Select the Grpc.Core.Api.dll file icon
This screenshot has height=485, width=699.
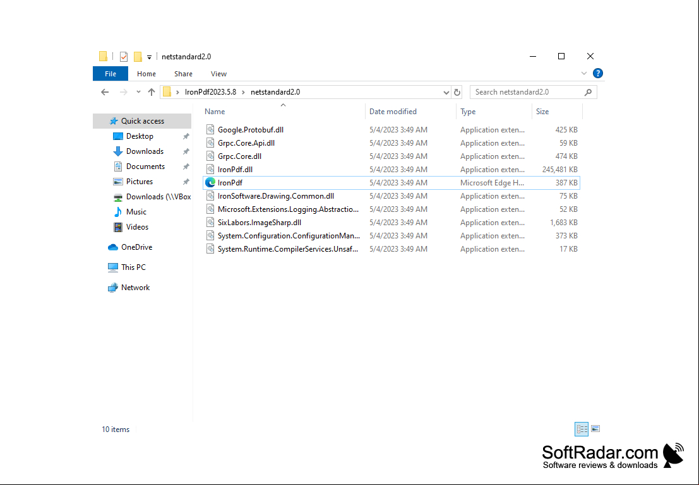210,143
